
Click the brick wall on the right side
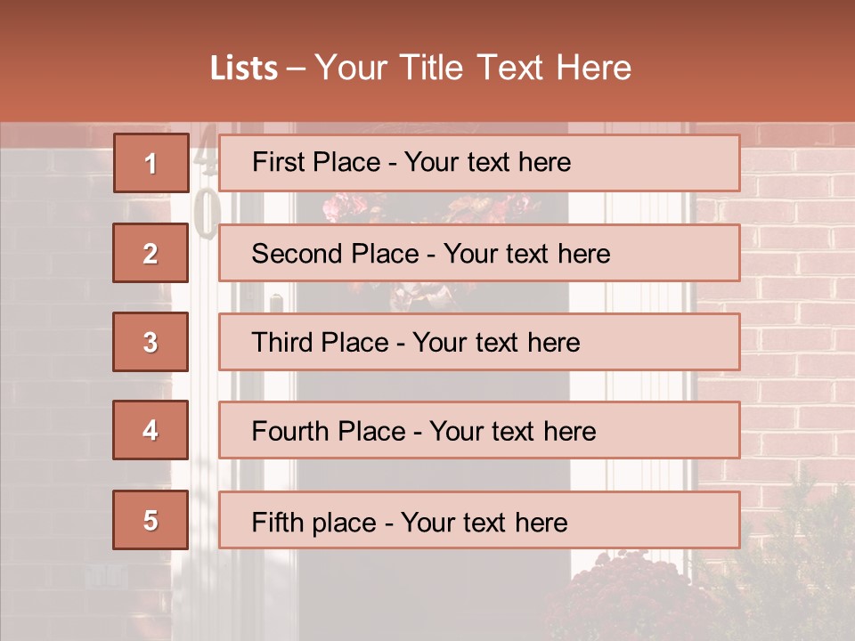[797, 312]
